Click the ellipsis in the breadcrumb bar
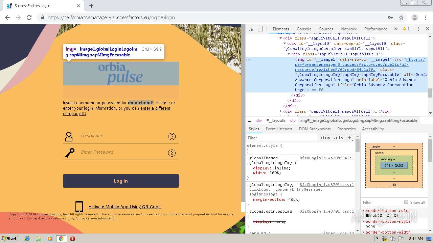This screenshot has height=243, width=433. point(250,120)
